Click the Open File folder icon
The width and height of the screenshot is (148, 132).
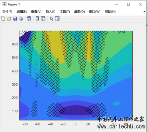pos(9,18)
